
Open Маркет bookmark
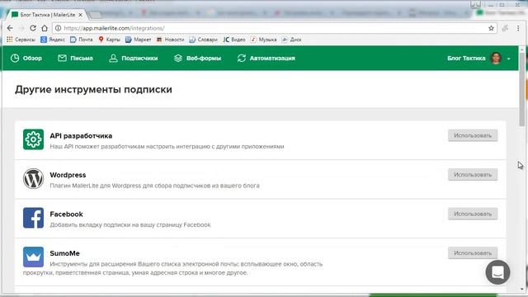pyautogui.click(x=138, y=40)
